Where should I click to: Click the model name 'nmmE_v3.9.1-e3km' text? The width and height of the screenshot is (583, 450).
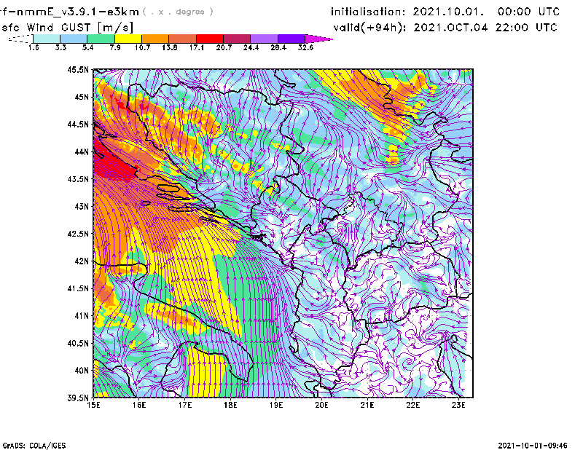point(78,12)
